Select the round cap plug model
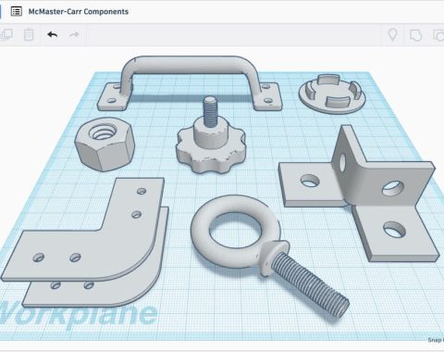Image resolution: width=444 pixels, height=352 pixels. tap(332, 94)
